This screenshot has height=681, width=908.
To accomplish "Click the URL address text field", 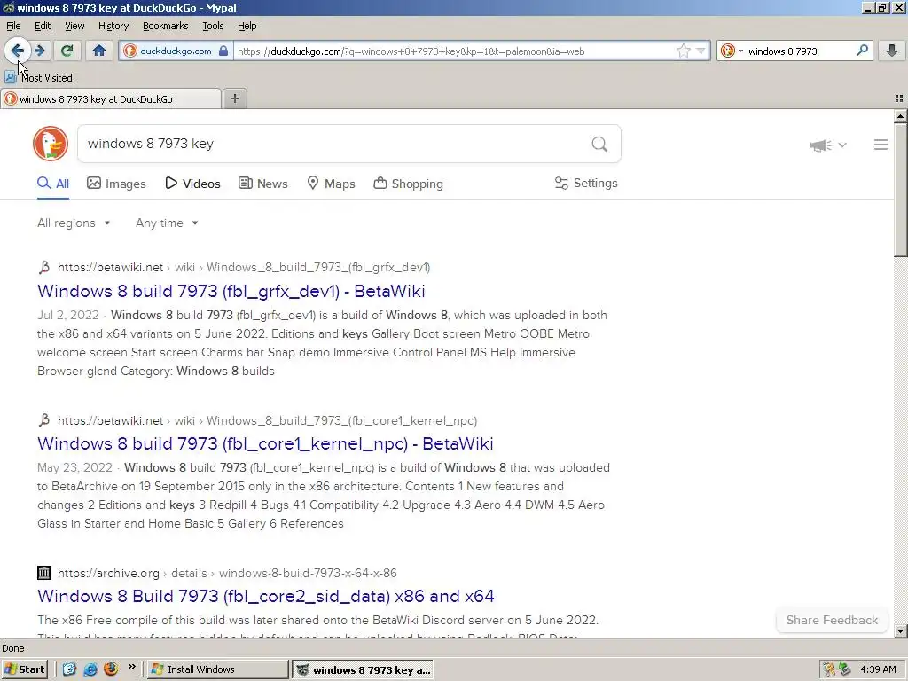I will pos(454,51).
